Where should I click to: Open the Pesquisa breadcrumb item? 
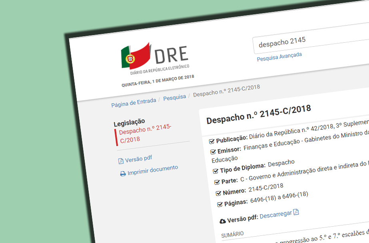(x=174, y=97)
